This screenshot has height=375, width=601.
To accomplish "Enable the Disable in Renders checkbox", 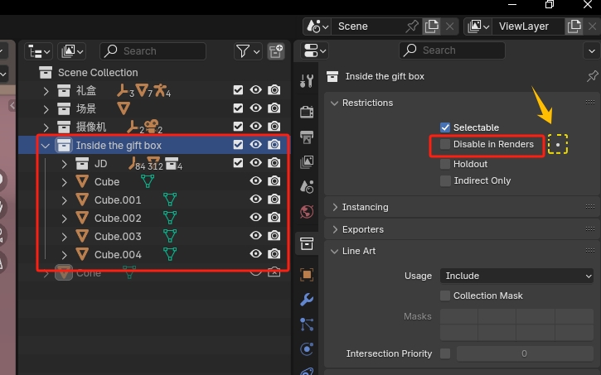I will pos(445,144).
